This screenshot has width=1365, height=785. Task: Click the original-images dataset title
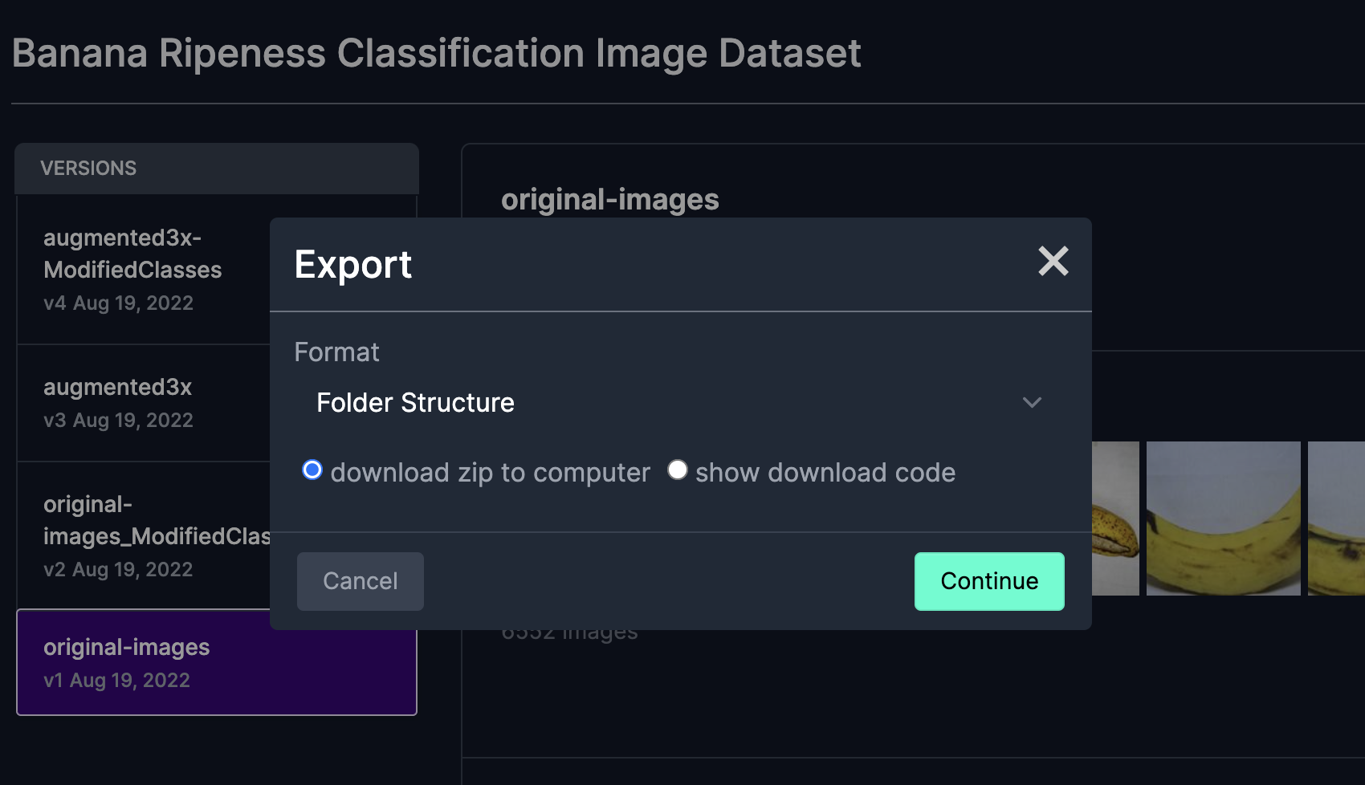[x=609, y=199]
